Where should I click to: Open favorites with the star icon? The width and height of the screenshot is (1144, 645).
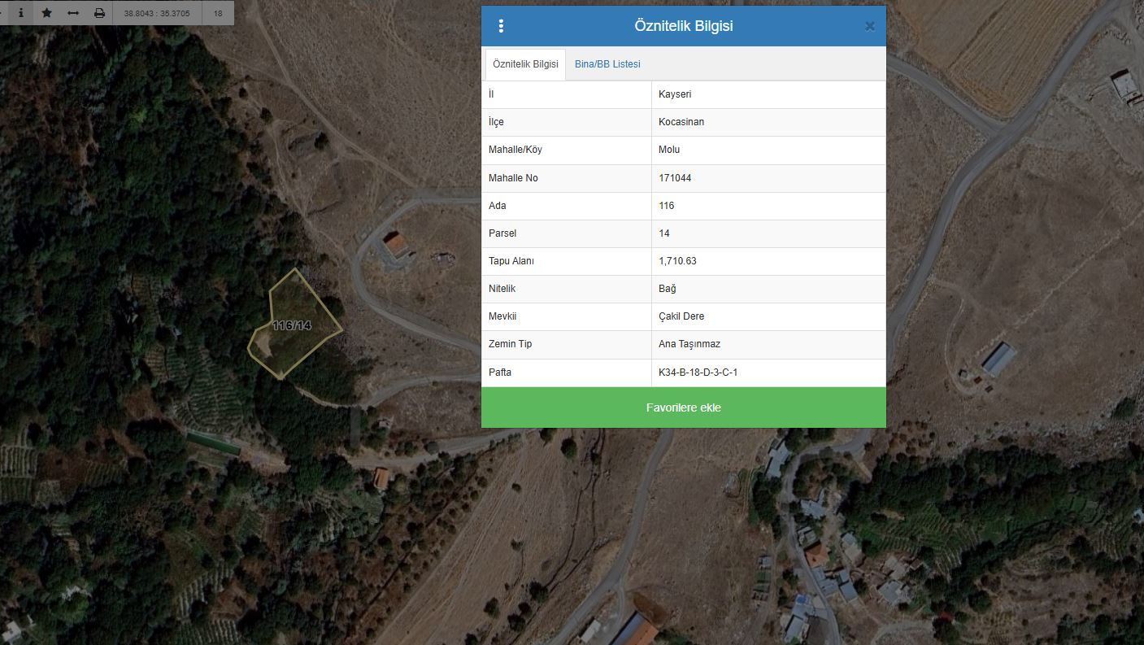tap(47, 13)
